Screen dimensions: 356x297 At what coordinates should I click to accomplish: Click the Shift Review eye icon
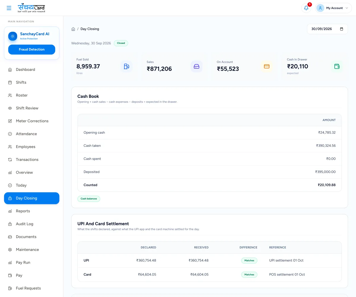[x=10, y=108]
